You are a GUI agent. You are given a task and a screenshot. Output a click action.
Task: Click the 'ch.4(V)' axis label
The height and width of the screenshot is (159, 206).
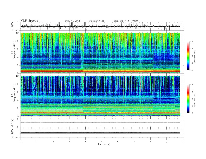click(x=12, y=133)
